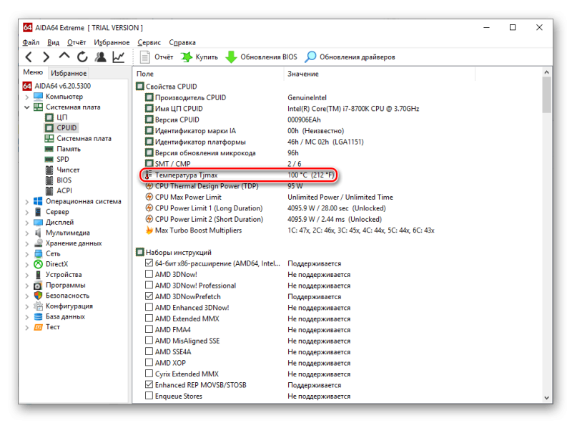Click the Безопасность shield icon
This screenshot has width=572, height=423.
click(x=38, y=296)
